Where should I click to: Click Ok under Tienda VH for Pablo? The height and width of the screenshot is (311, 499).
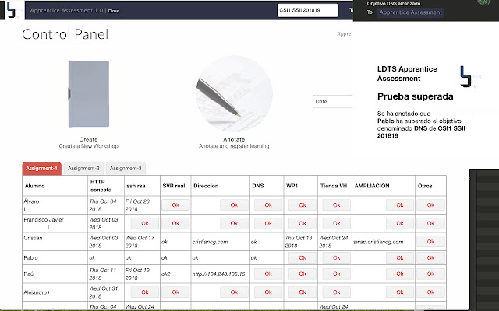tap(336, 257)
